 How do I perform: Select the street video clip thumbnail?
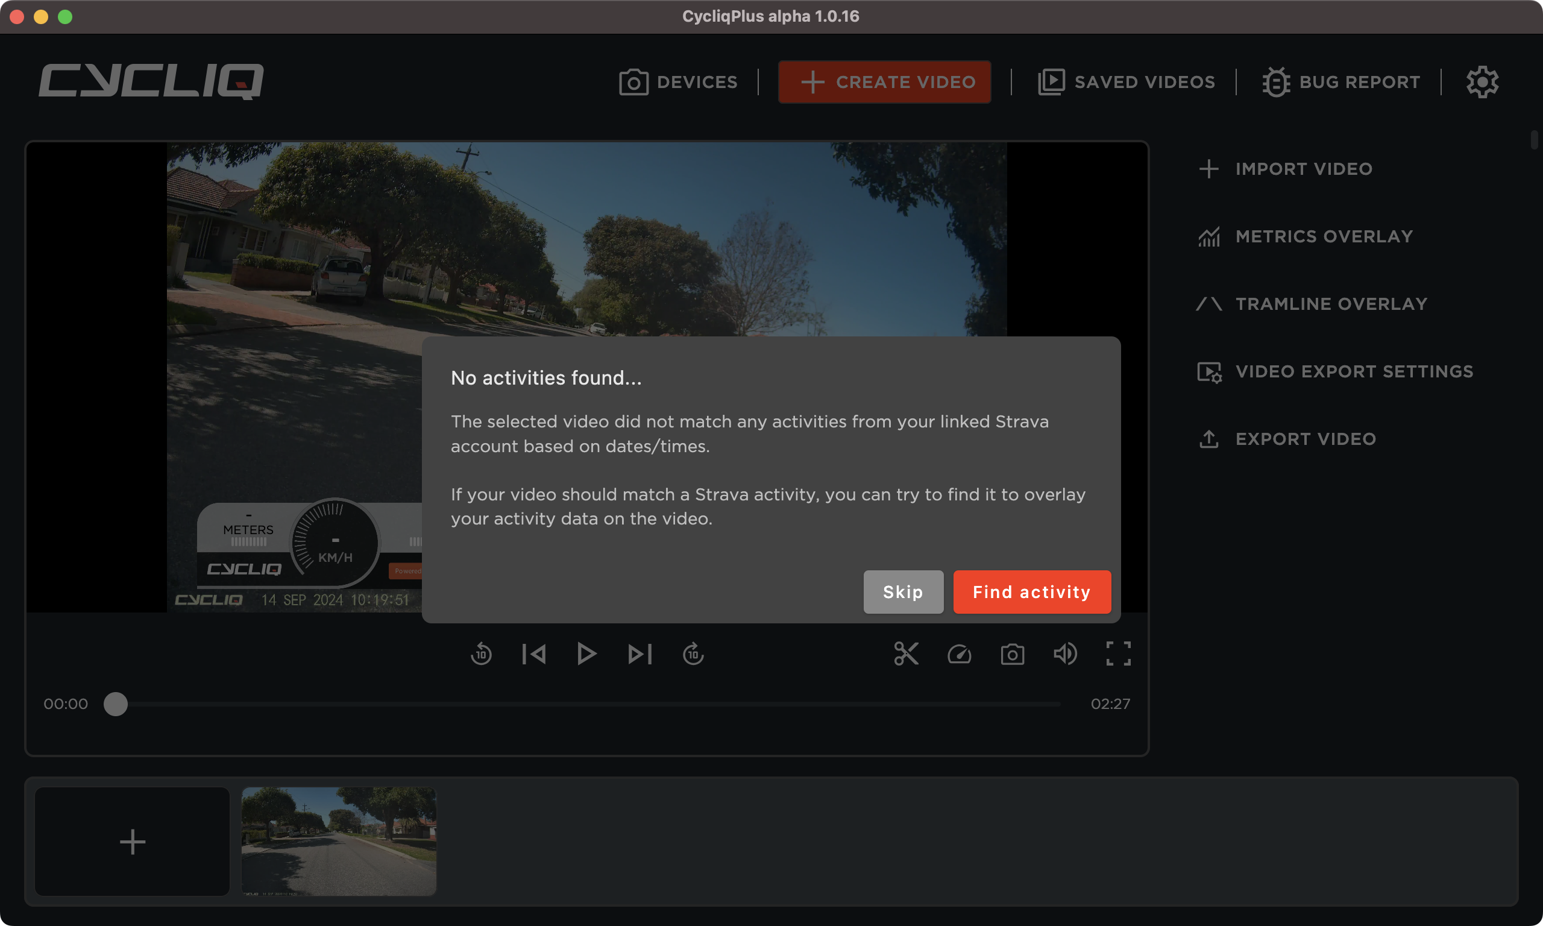click(x=339, y=842)
